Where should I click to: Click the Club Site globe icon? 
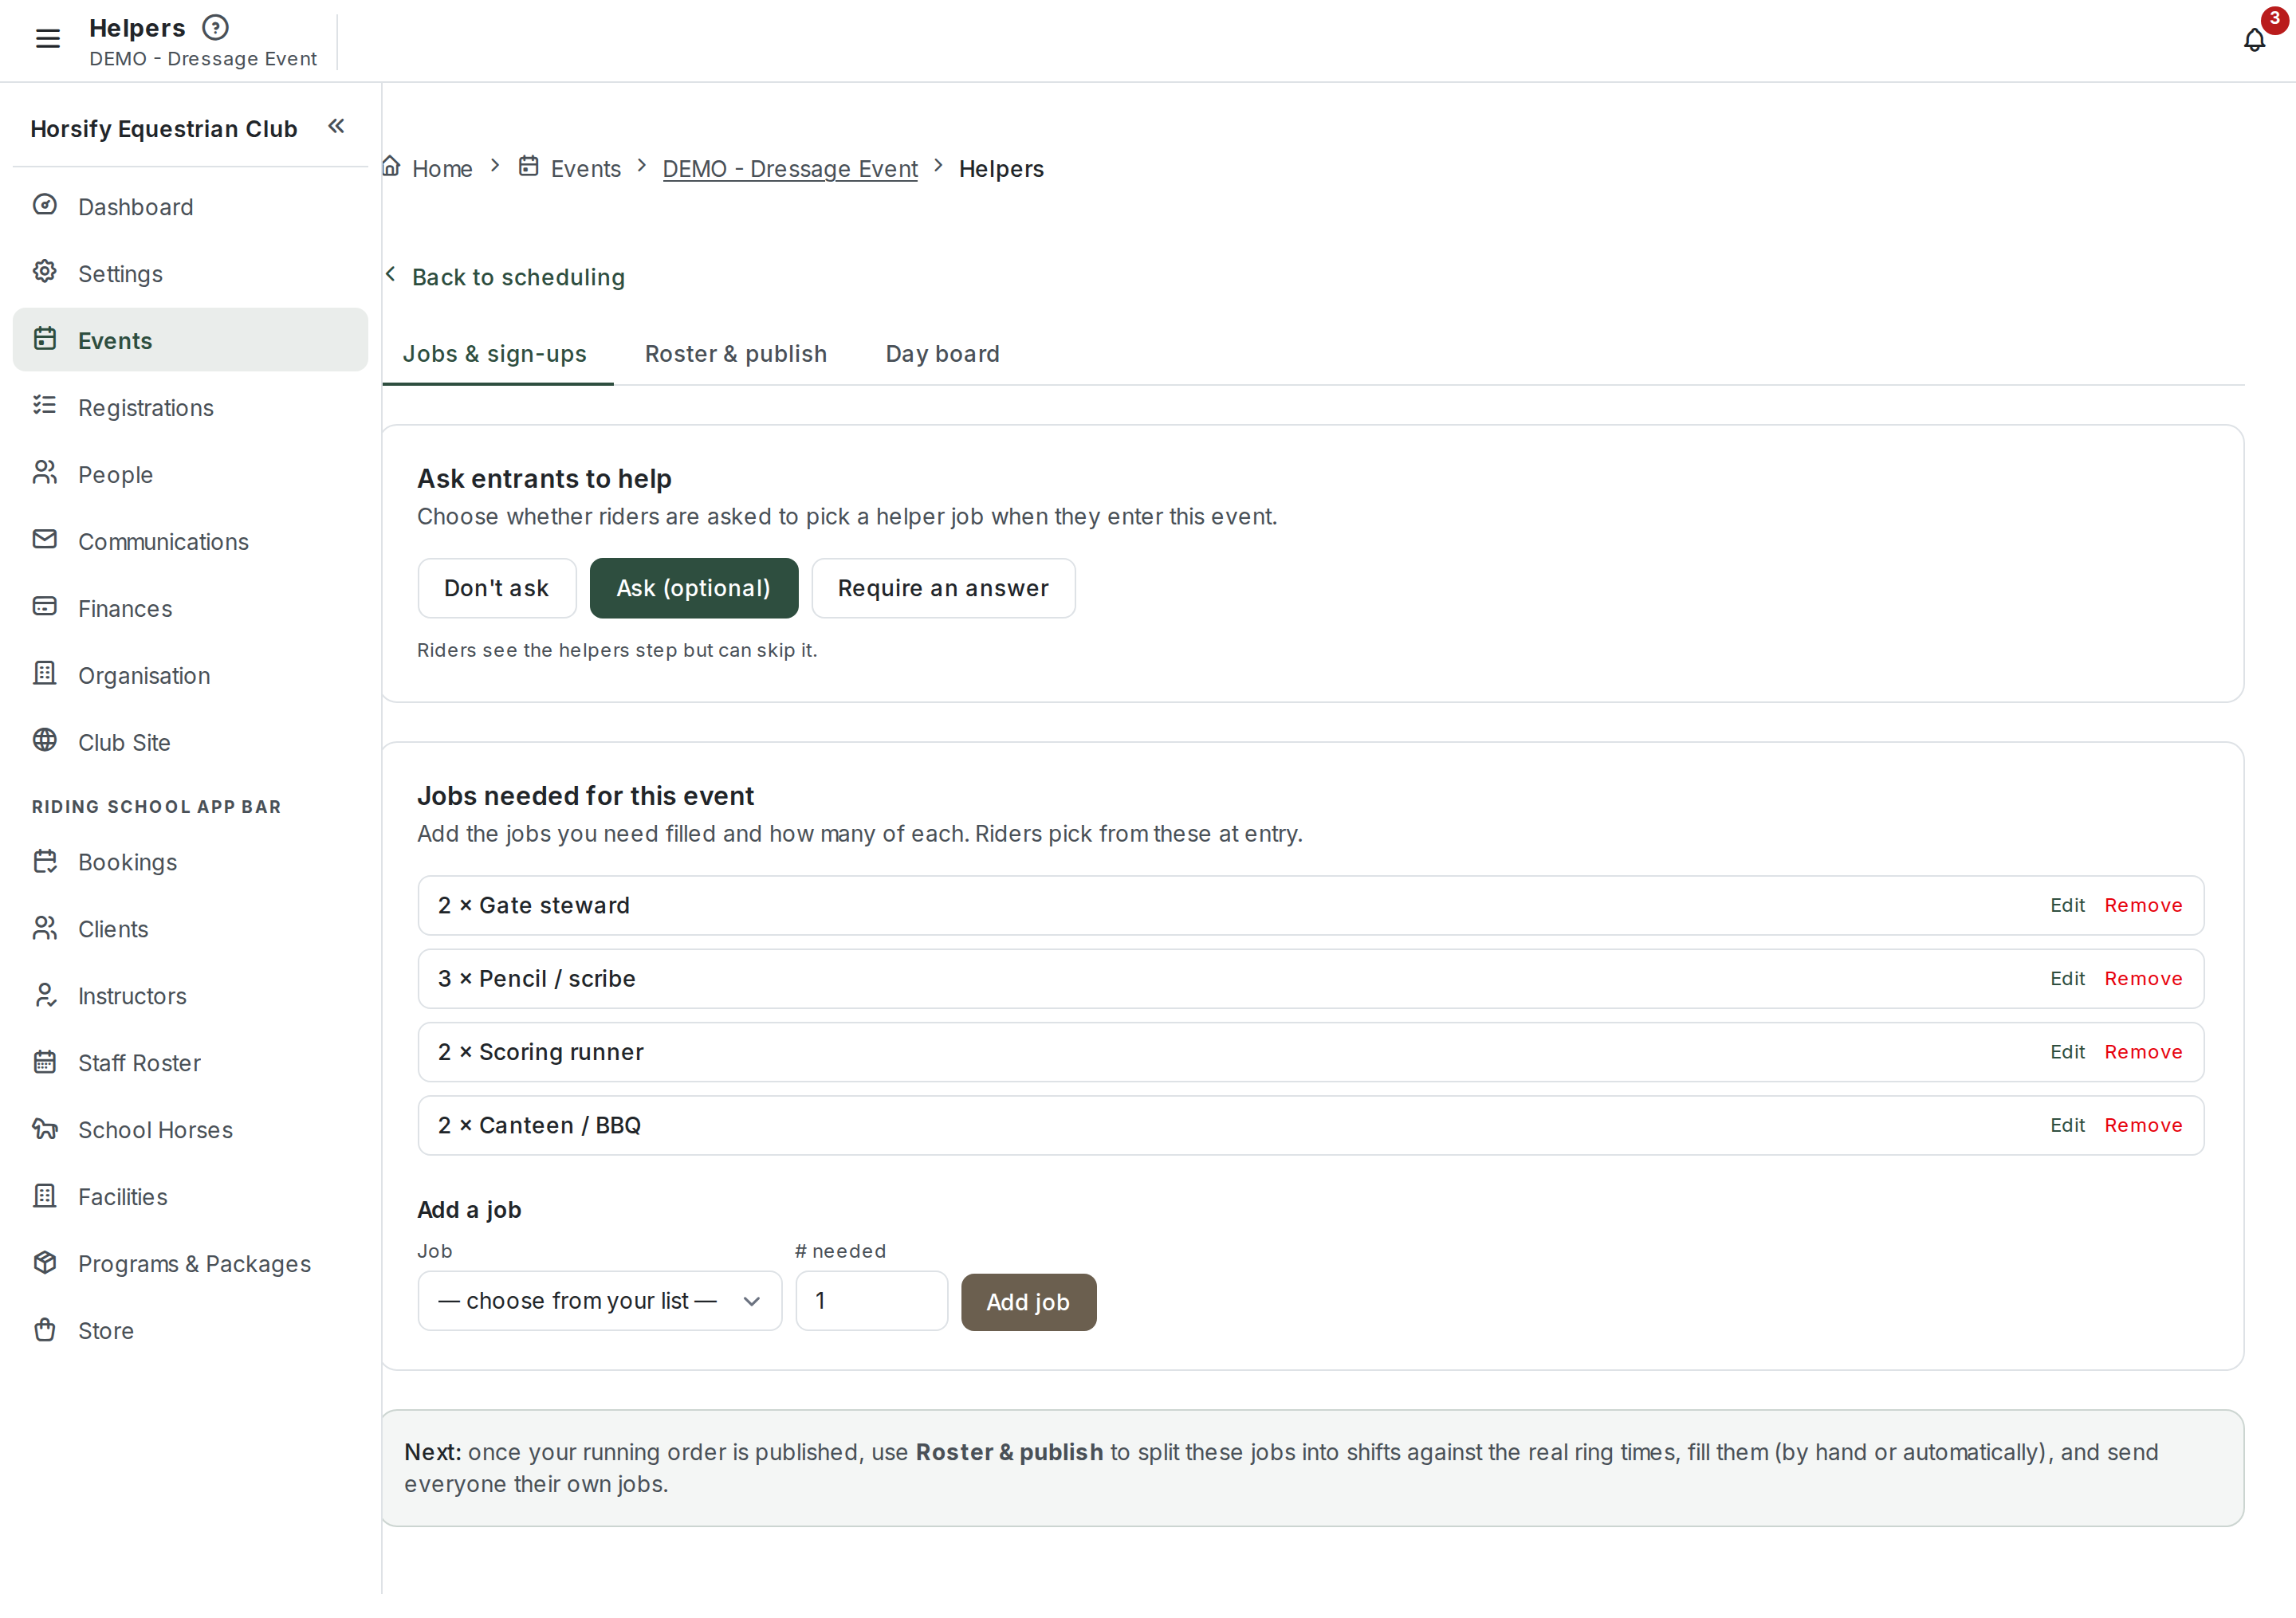[45, 741]
